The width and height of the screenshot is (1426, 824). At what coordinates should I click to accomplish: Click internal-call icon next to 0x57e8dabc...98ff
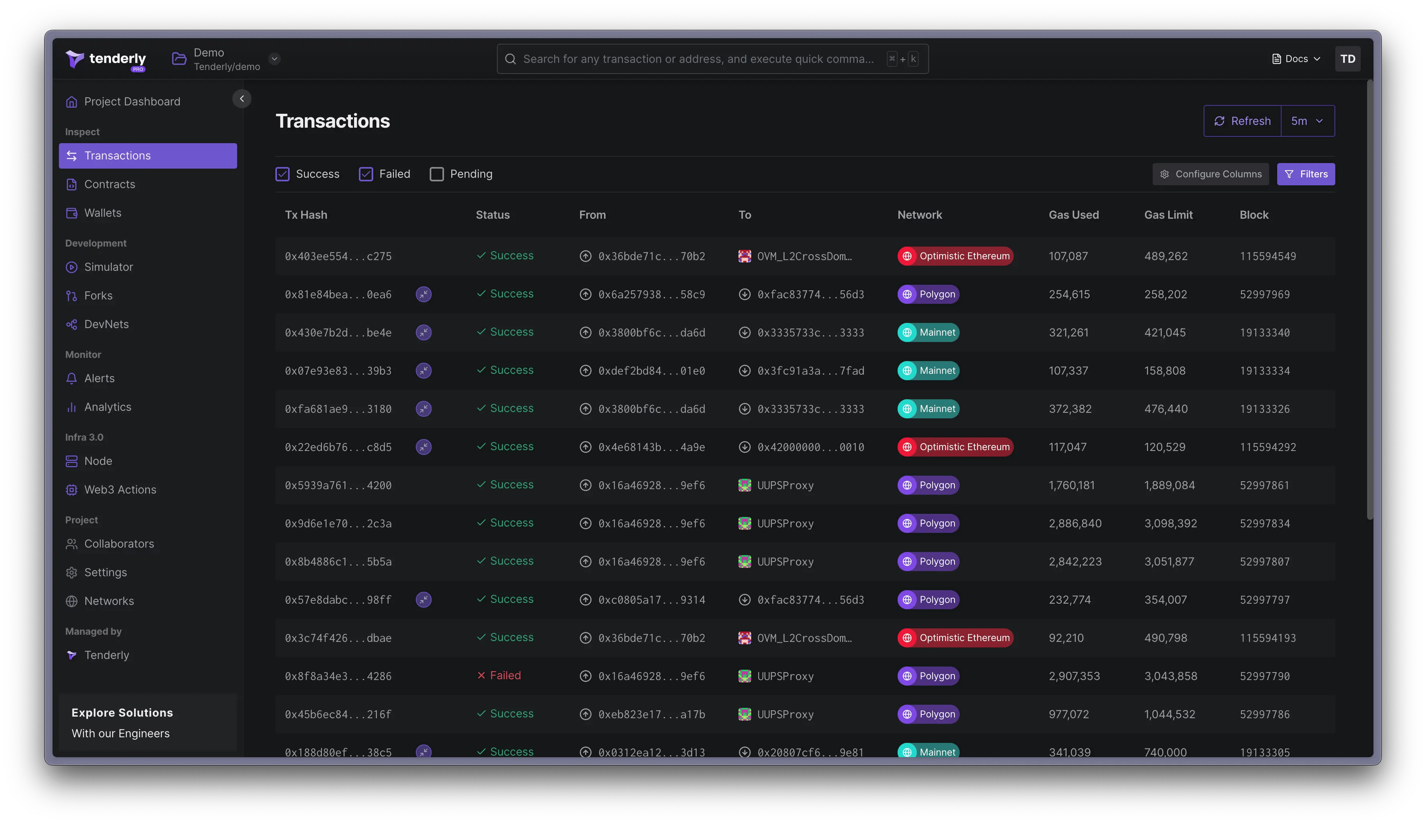click(423, 599)
